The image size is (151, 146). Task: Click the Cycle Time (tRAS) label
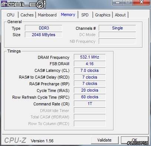point(53,91)
